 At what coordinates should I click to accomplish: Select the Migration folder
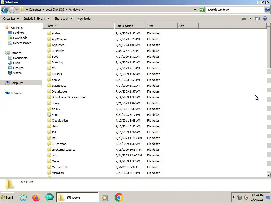point(58,173)
